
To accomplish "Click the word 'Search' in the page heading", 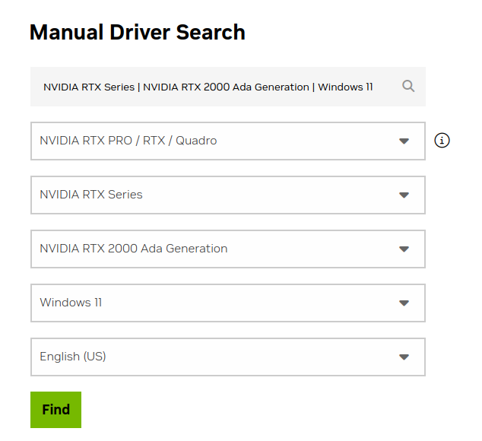I will click(x=211, y=32).
